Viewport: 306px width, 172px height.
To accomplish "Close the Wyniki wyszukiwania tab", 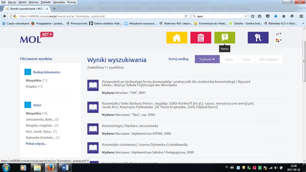I will click(47, 9).
